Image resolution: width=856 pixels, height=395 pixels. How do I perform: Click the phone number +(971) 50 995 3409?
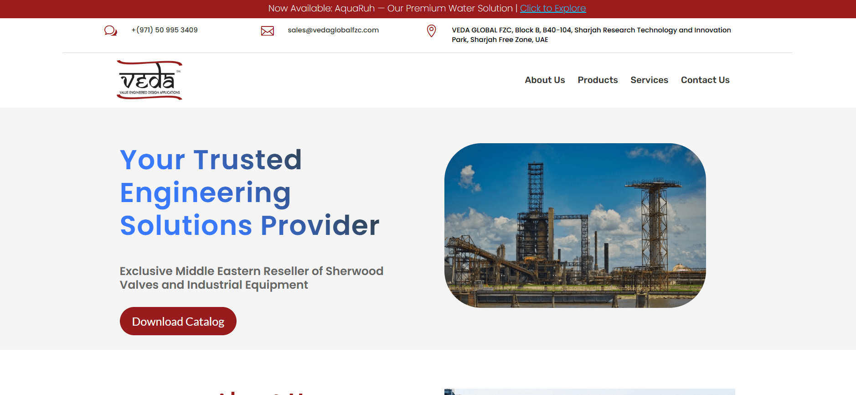tap(165, 30)
